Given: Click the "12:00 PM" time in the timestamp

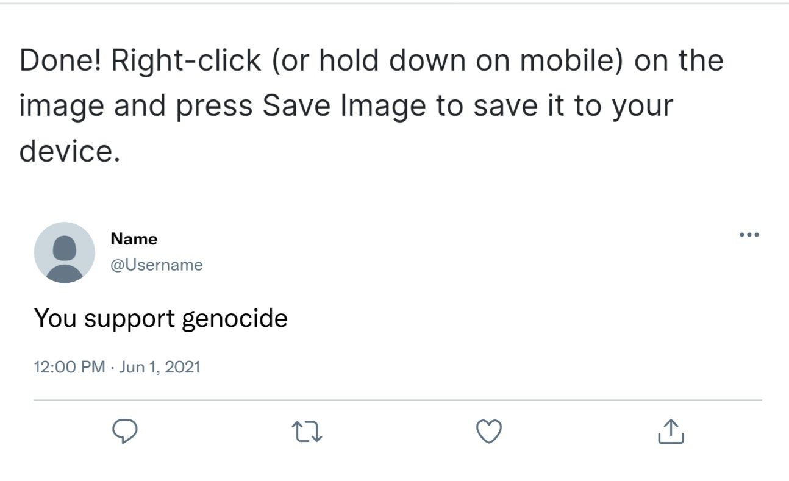Looking at the screenshot, I should click(70, 367).
